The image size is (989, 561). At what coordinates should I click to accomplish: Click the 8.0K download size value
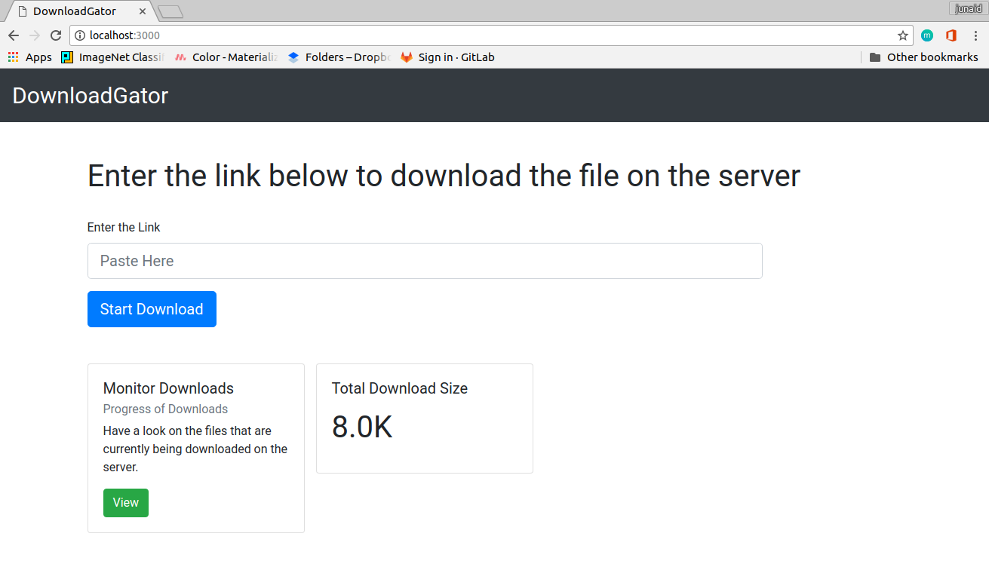[362, 427]
